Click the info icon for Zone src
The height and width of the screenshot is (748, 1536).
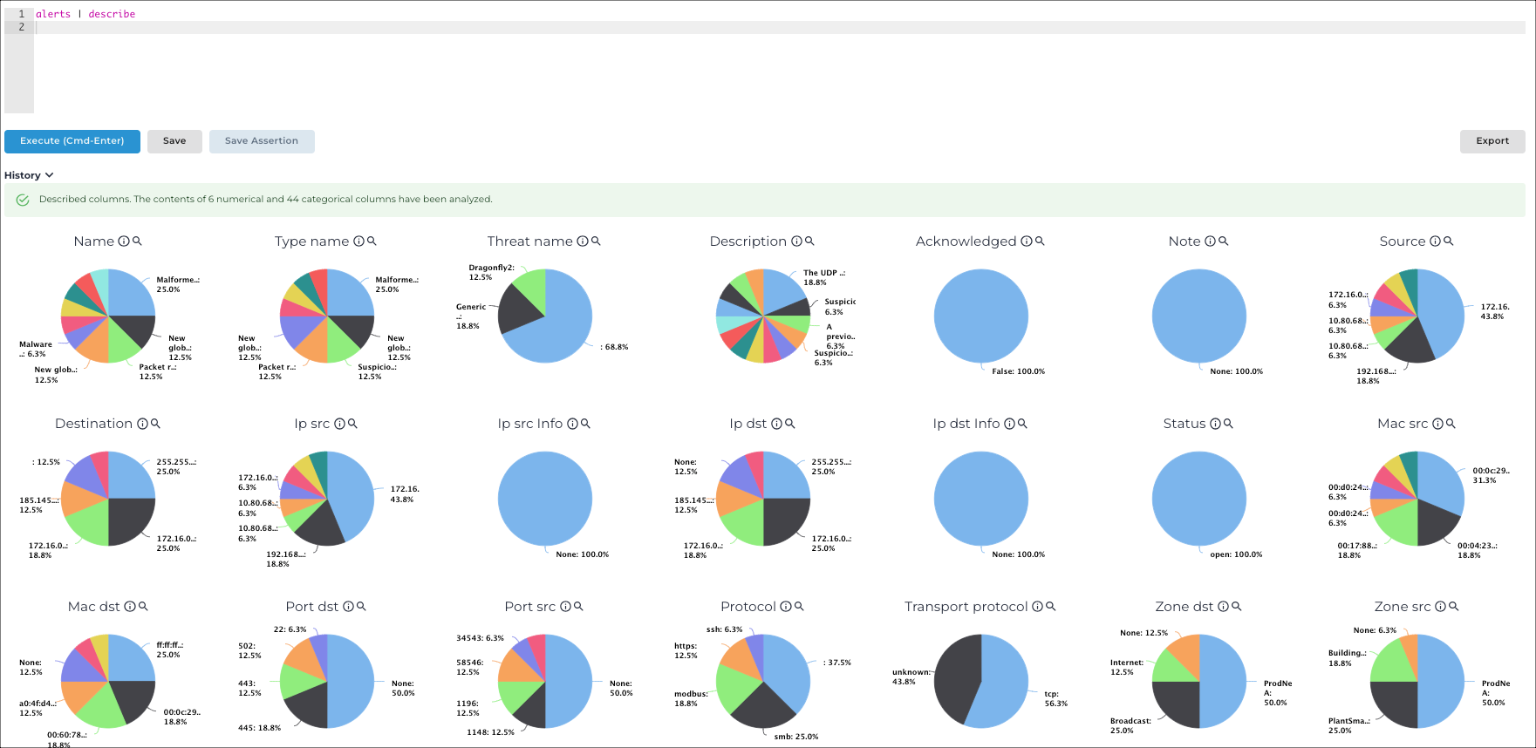[x=1440, y=607]
